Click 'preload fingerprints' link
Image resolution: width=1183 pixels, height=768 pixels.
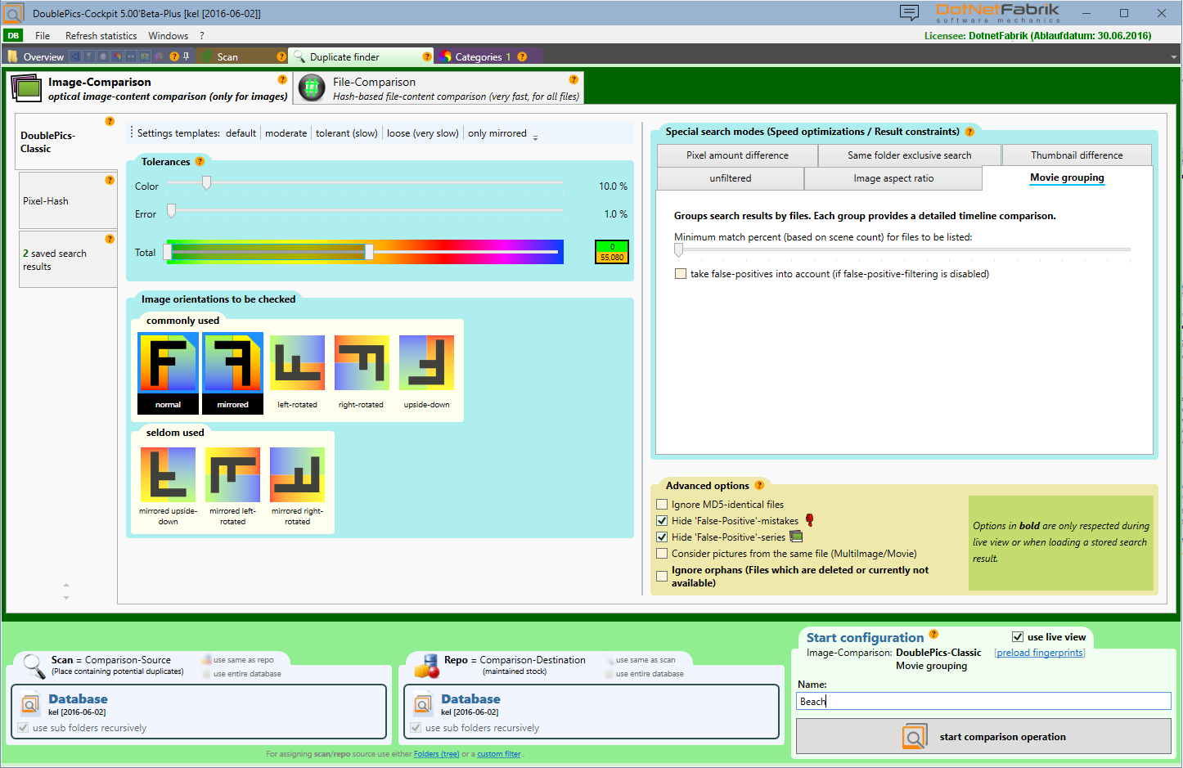pyautogui.click(x=1040, y=653)
